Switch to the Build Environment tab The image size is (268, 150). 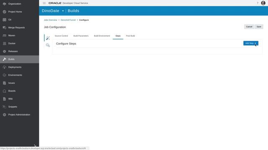point(102,36)
